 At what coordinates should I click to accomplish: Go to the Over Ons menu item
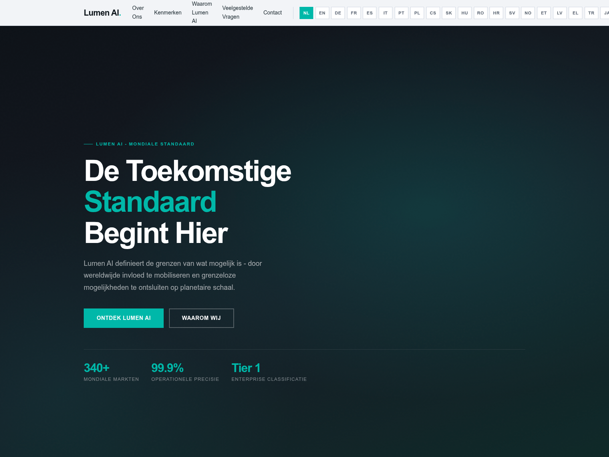(138, 13)
